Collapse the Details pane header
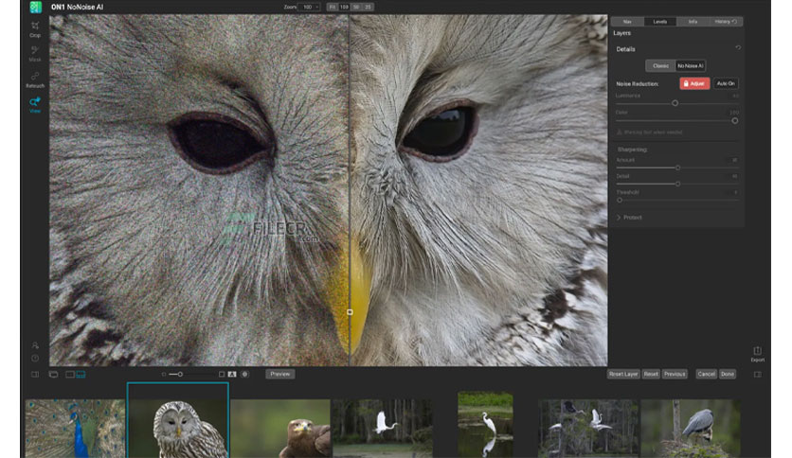This screenshot has width=792, height=458. click(x=625, y=49)
